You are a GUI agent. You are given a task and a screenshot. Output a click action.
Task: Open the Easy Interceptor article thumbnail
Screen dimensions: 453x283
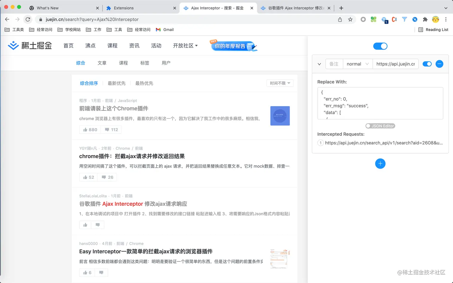click(x=280, y=259)
